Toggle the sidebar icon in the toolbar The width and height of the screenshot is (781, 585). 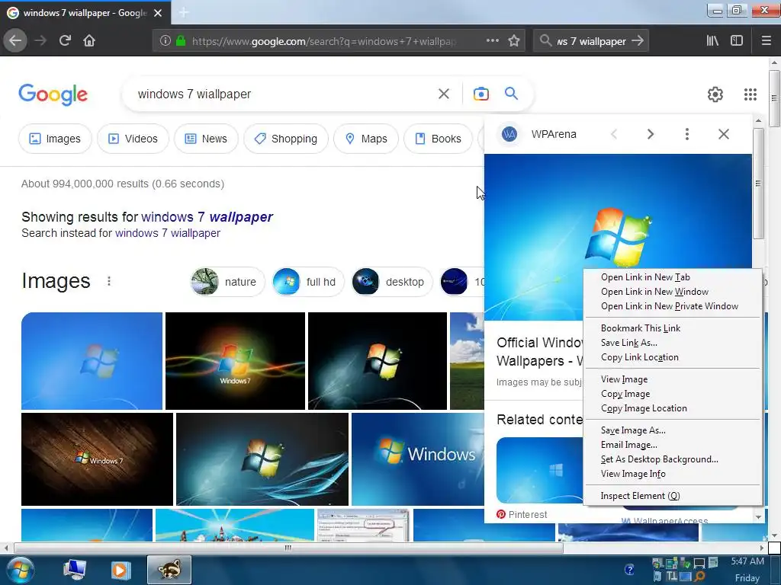tap(737, 41)
